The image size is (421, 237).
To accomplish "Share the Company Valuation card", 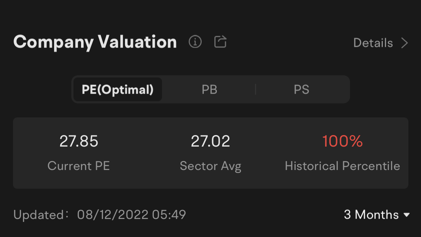I will pyautogui.click(x=220, y=42).
